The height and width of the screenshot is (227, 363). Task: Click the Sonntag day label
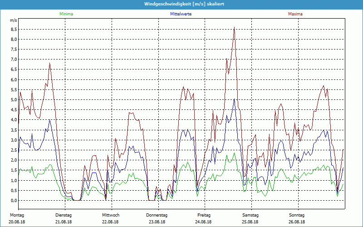(297, 215)
